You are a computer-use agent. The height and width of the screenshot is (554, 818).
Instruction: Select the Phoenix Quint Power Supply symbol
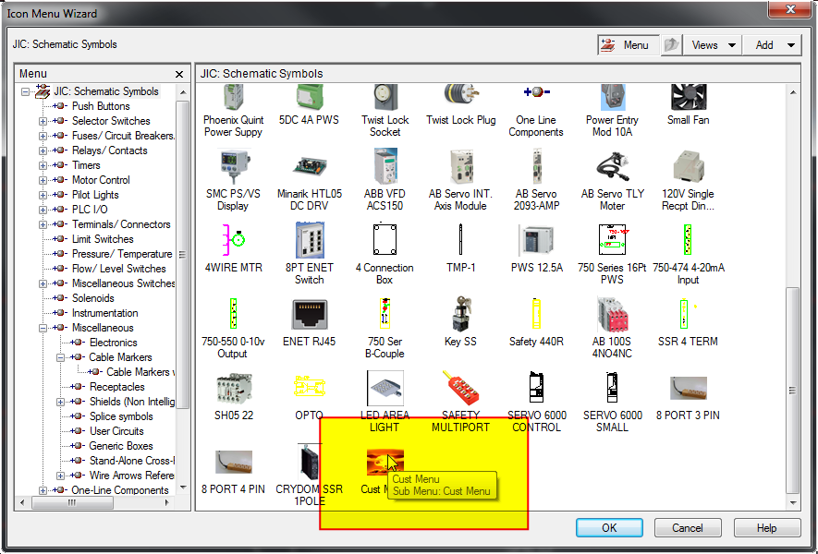(233, 98)
